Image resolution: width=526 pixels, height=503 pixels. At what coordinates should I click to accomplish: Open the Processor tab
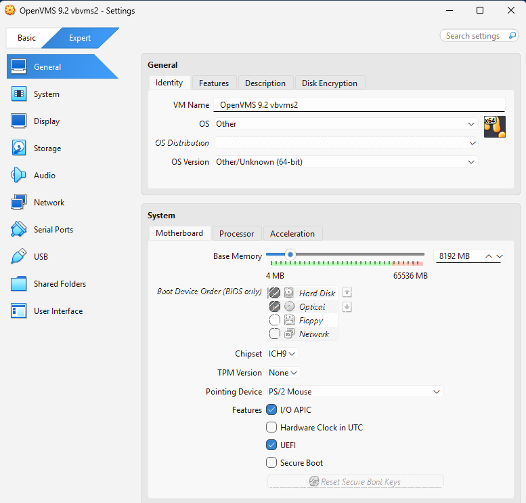coord(237,233)
